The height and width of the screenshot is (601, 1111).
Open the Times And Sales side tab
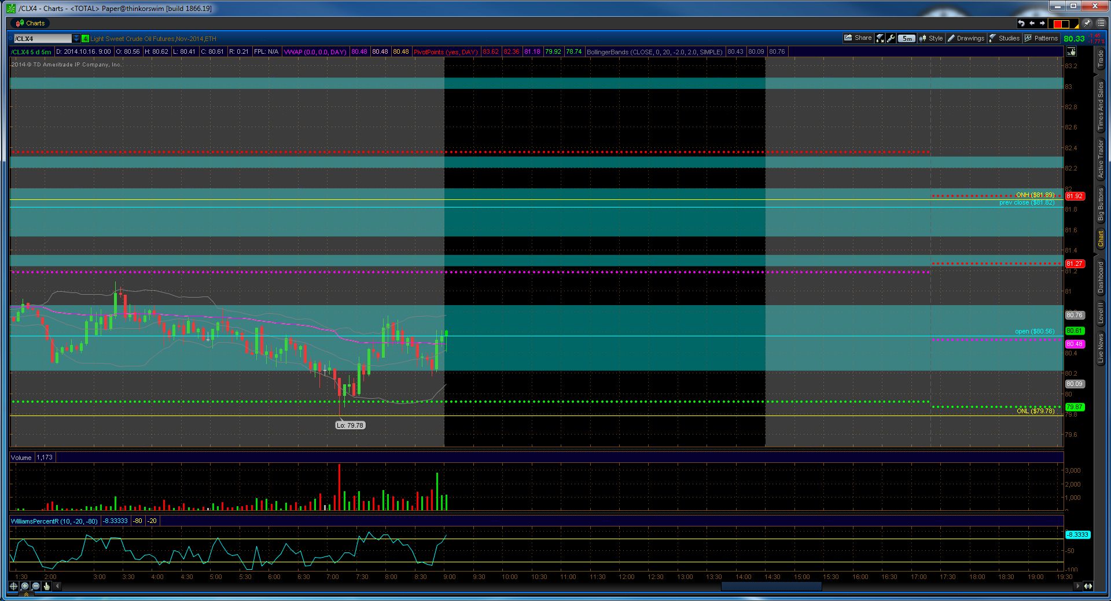pos(1100,106)
